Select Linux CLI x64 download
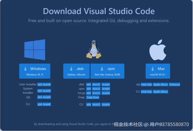Screen dimensions: 193x131 (89, 104)
